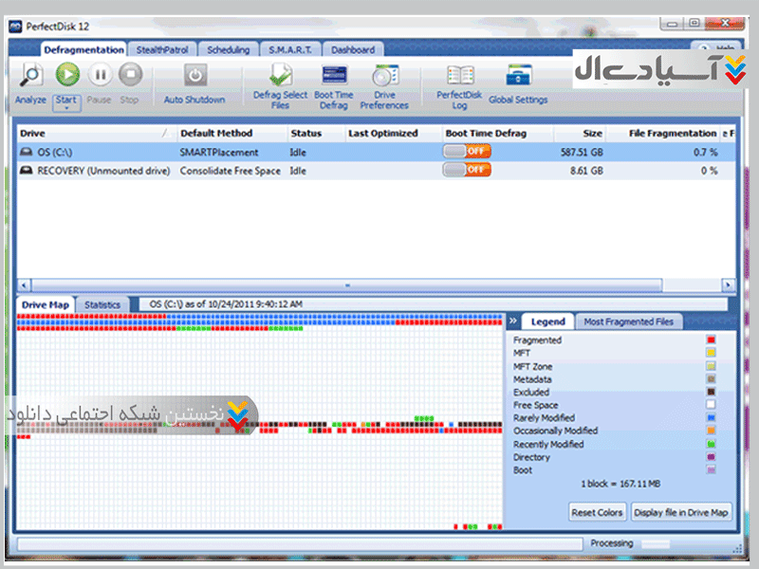Open Defrag Select Files tool

click(281, 76)
